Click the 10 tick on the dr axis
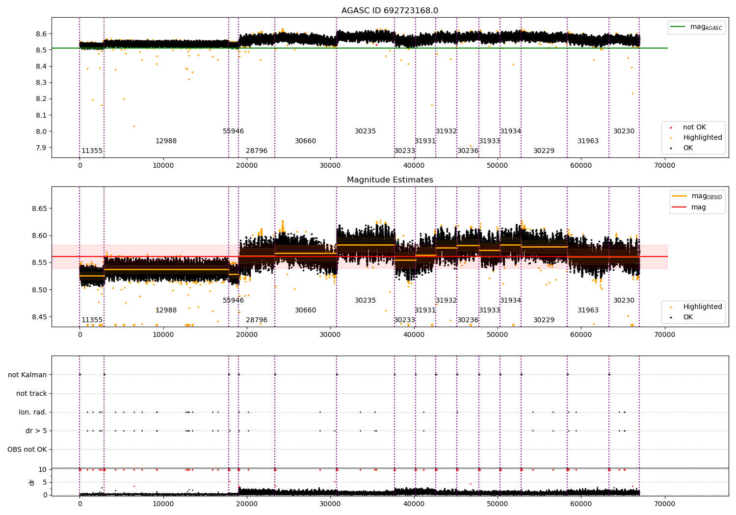736x515 pixels. [x=43, y=469]
